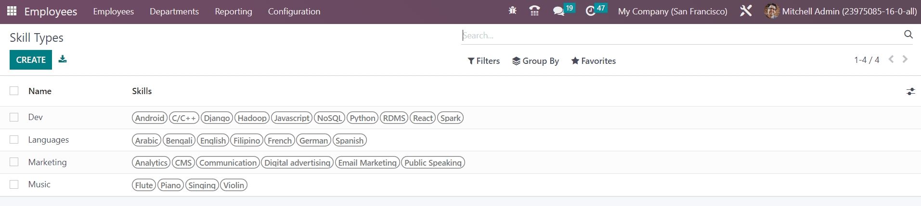921x206 pixels.
Task: Open the Python skill tag
Action: tap(362, 118)
